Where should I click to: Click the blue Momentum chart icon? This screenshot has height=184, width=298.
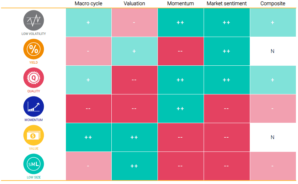tap(34, 106)
